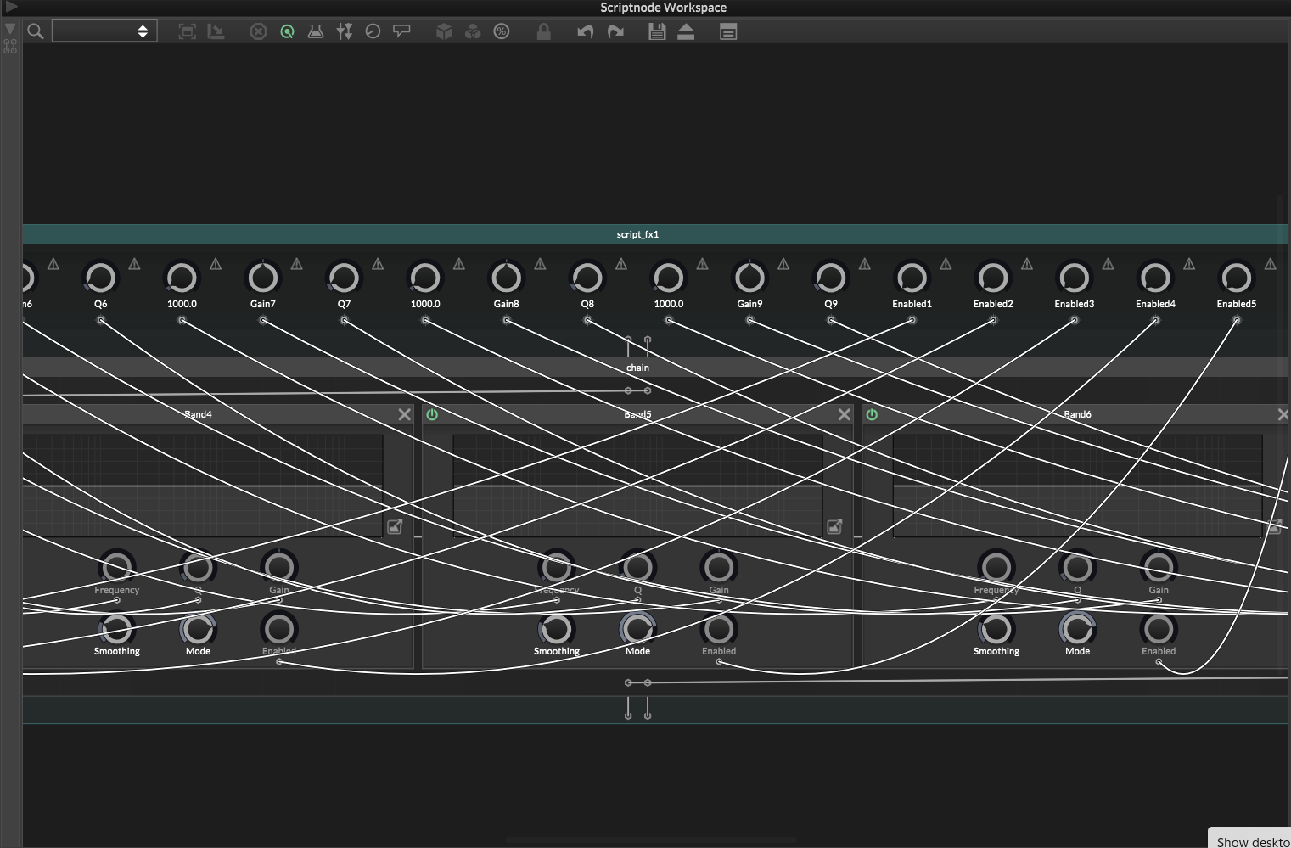The height and width of the screenshot is (848, 1291).
Task: Open the parameter sliders toolbar icon
Action: 345,31
